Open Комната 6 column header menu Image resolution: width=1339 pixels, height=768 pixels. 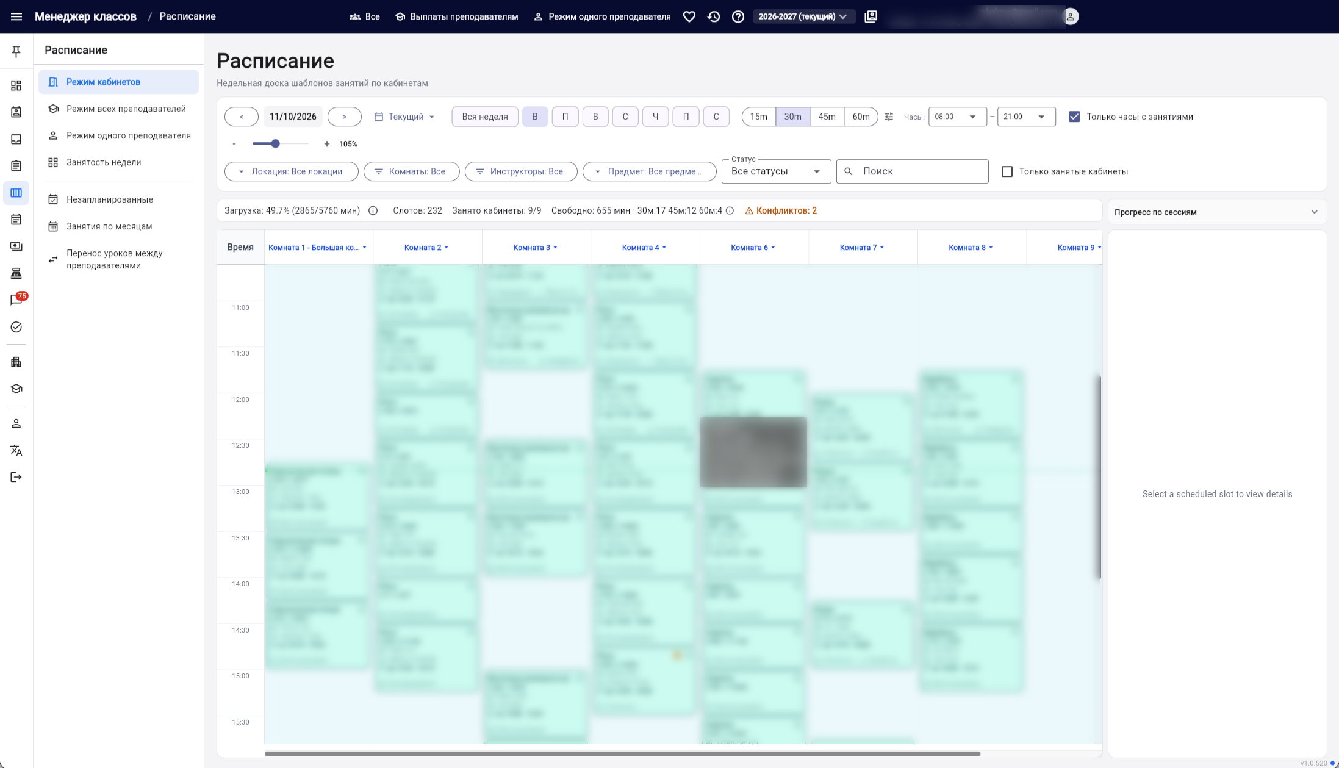753,248
